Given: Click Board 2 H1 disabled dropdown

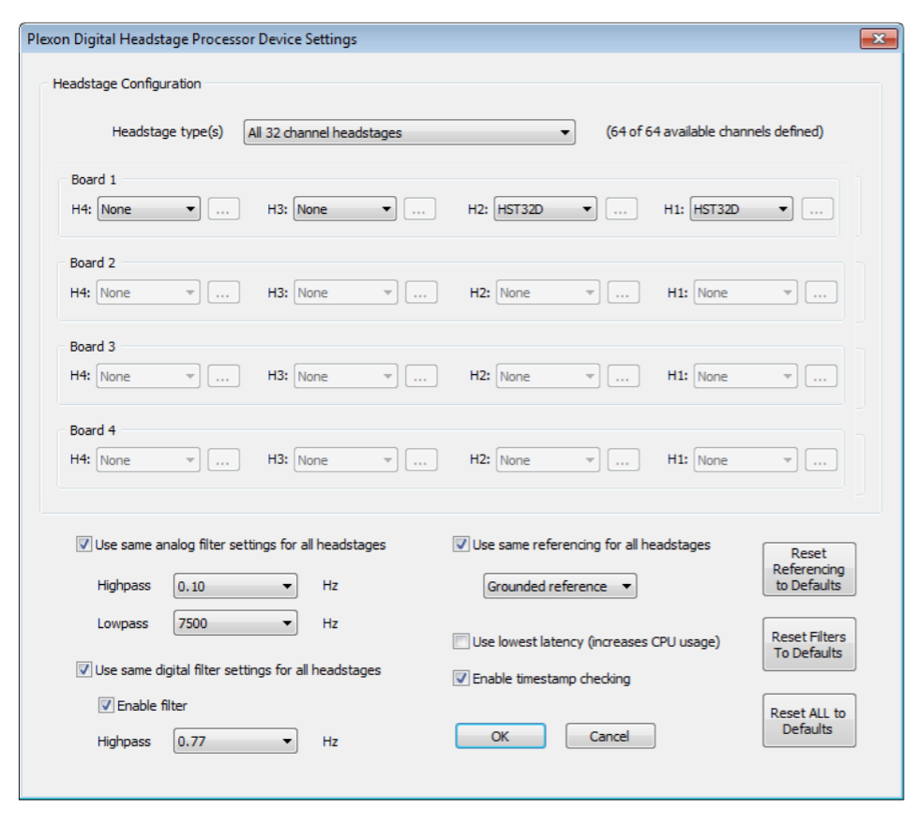Looking at the screenshot, I should click(x=746, y=292).
